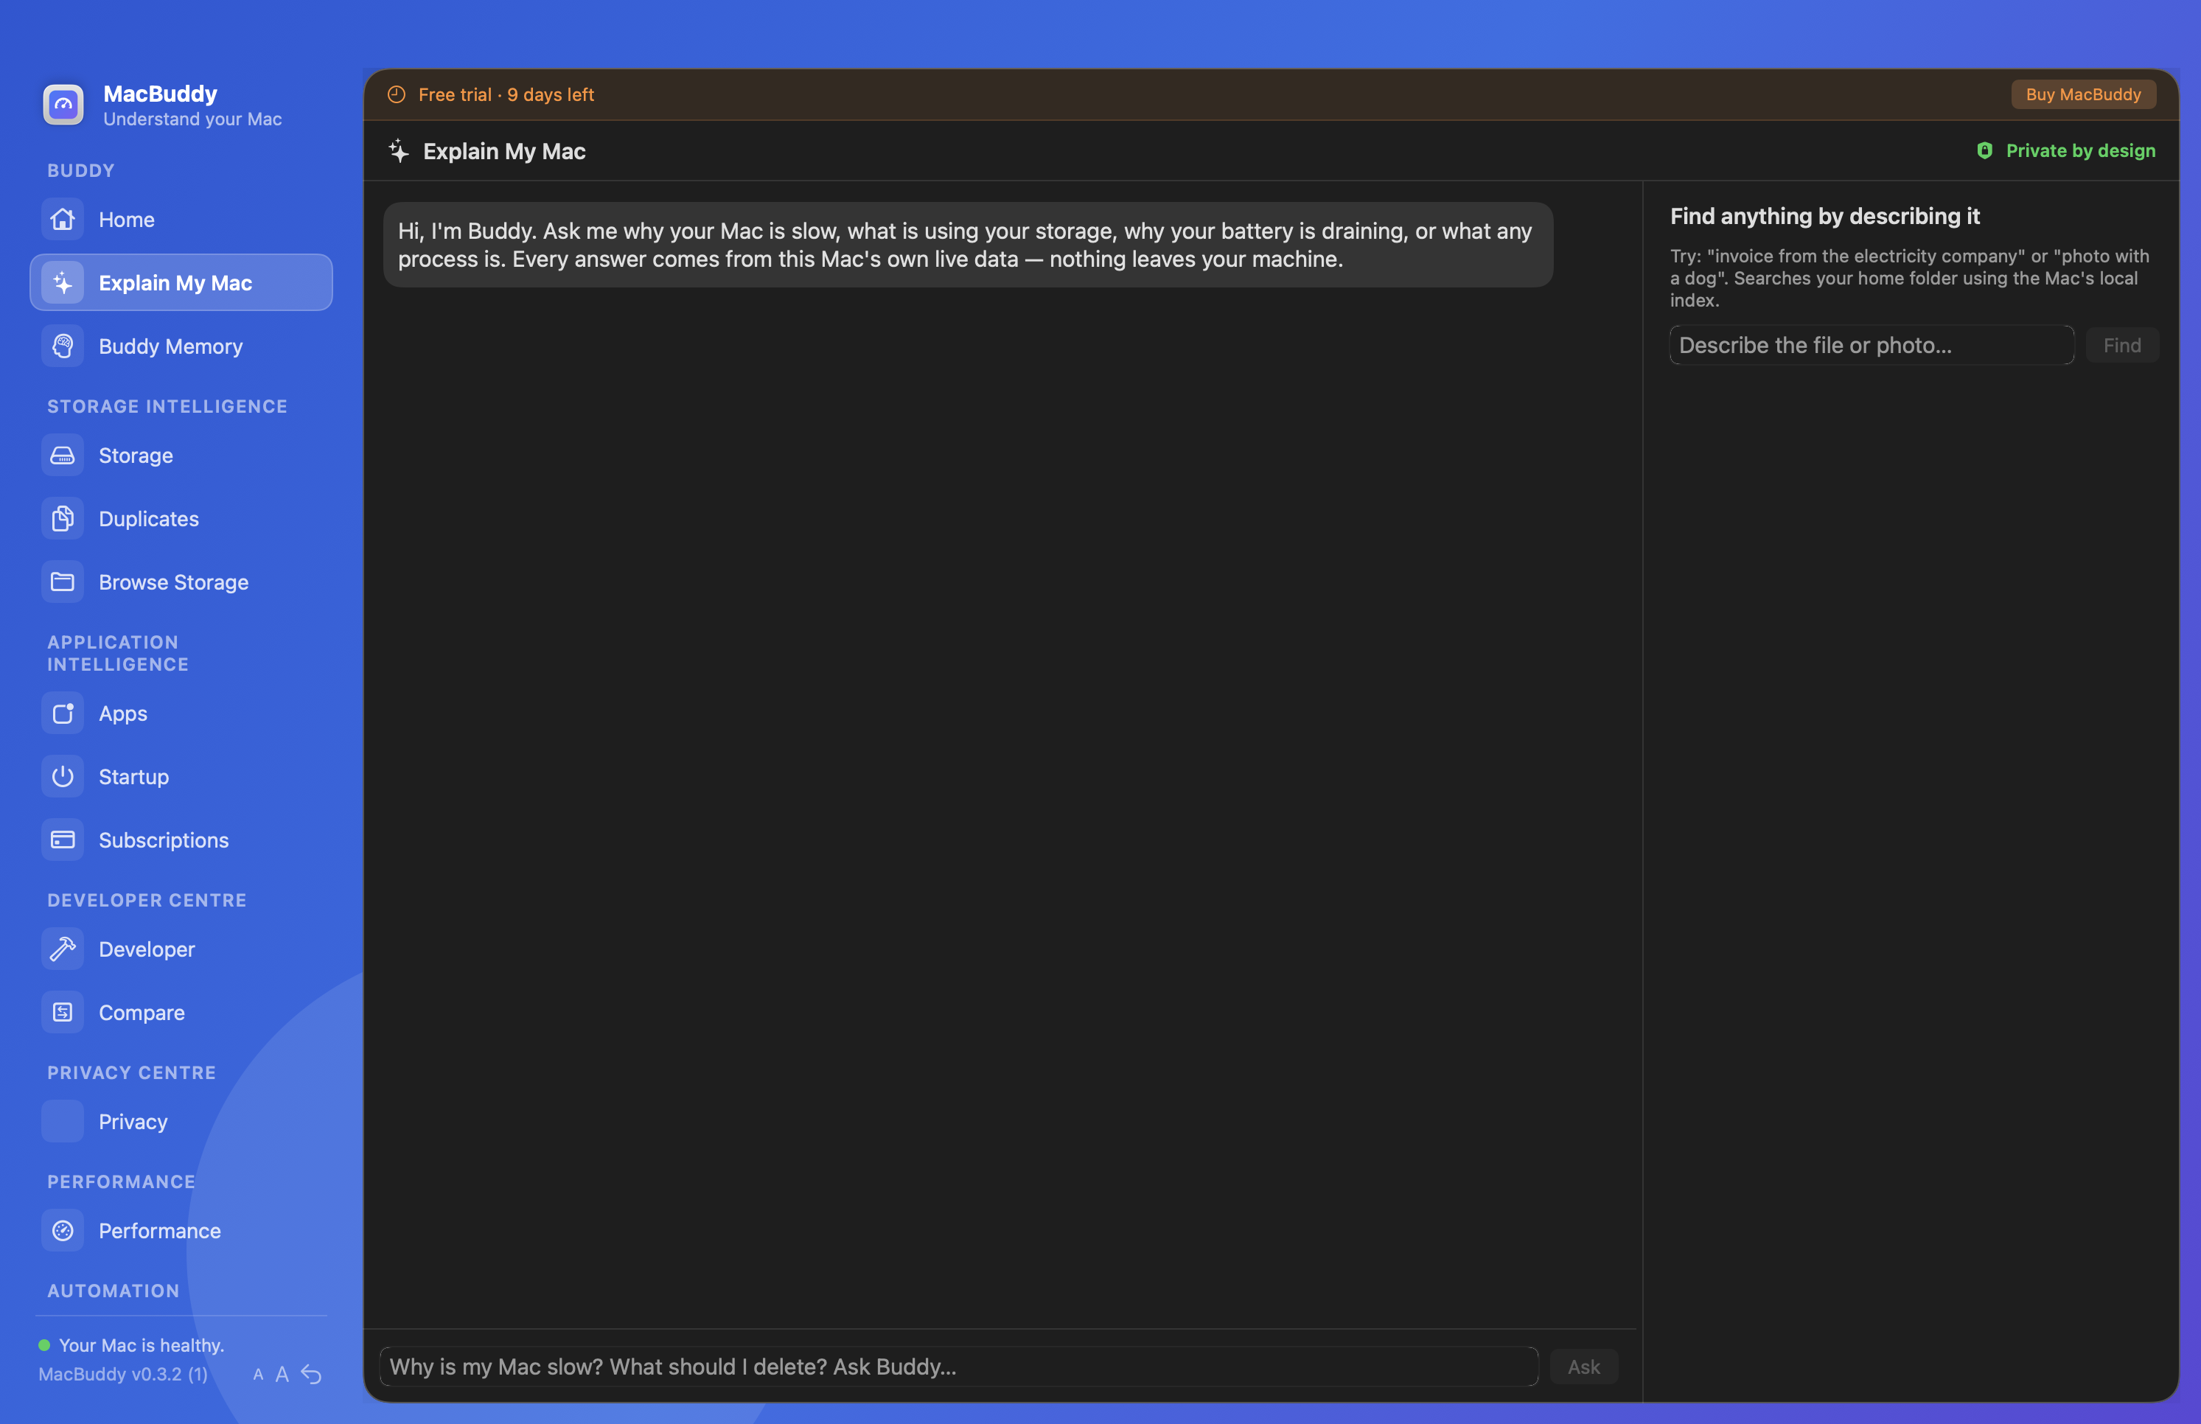Screen dimensions: 2201x1424
Task: Click the 'Free trial · 9 days left' text
Action: pos(506,94)
